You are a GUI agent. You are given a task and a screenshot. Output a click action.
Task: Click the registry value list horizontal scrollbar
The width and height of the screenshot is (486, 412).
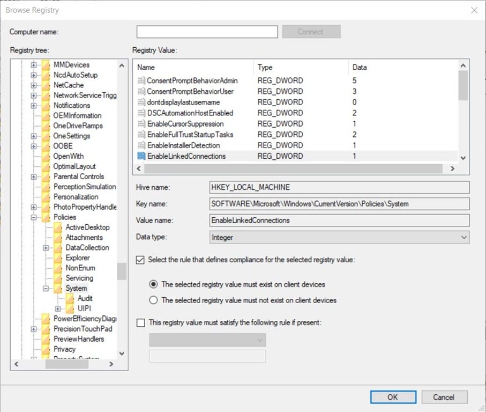(x=295, y=168)
